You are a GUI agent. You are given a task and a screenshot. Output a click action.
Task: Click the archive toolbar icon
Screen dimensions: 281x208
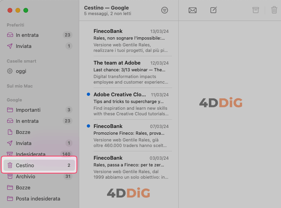tap(256, 10)
